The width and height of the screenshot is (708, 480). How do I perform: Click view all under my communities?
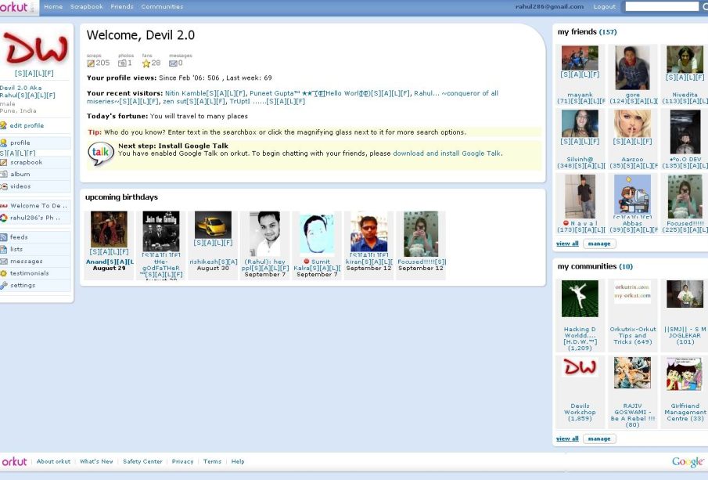coord(567,438)
